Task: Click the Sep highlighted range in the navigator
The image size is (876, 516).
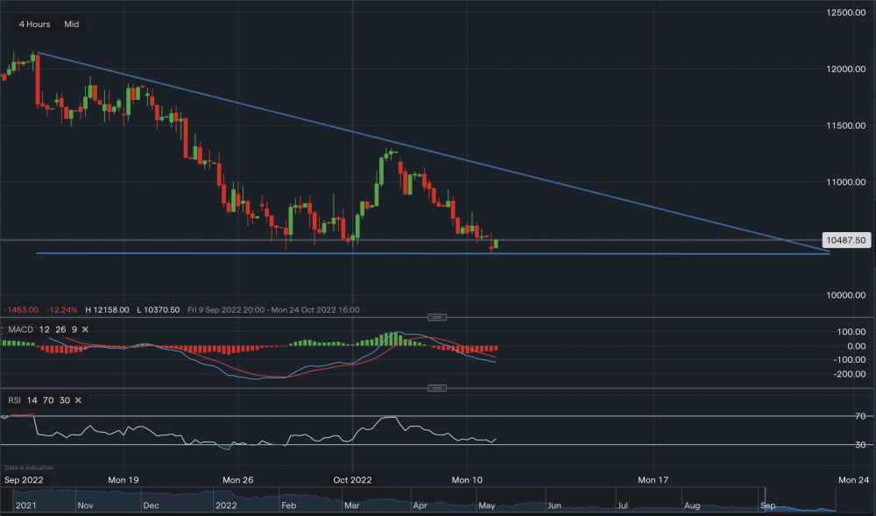Action: [x=768, y=505]
